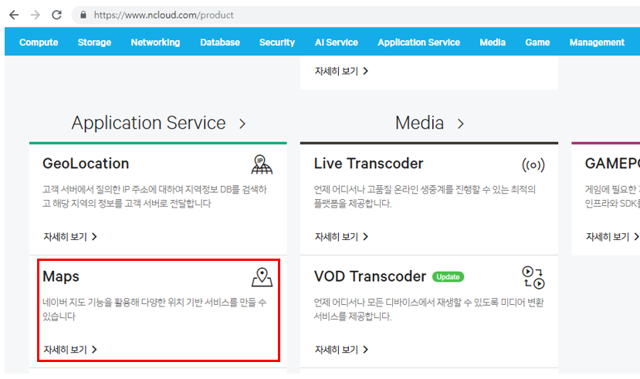Open the AI Service menu

click(x=336, y=42)
